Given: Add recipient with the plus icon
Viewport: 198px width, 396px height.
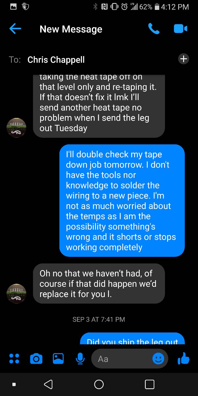Looking at the screenshot, I should pyautogui.click(x=183, y=59).
